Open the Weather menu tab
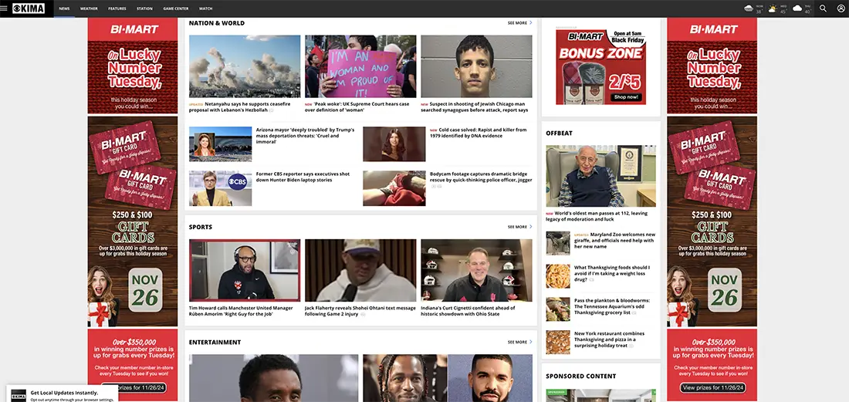This screenshot has height=402, width=849. 89,8
